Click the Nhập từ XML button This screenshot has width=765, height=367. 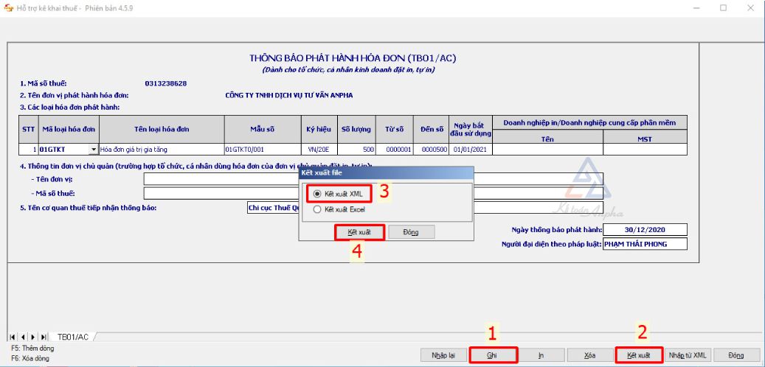click(x=688, y=355)
